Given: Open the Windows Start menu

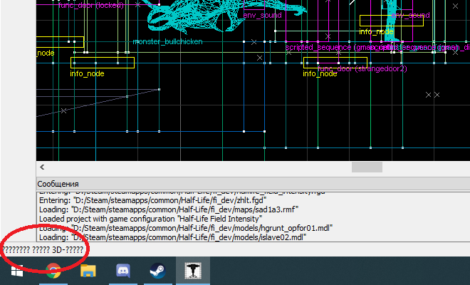Looking at the screenshot, I should 14,271.
